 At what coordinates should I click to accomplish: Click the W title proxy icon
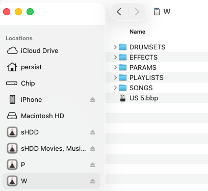tap(157, 12)
